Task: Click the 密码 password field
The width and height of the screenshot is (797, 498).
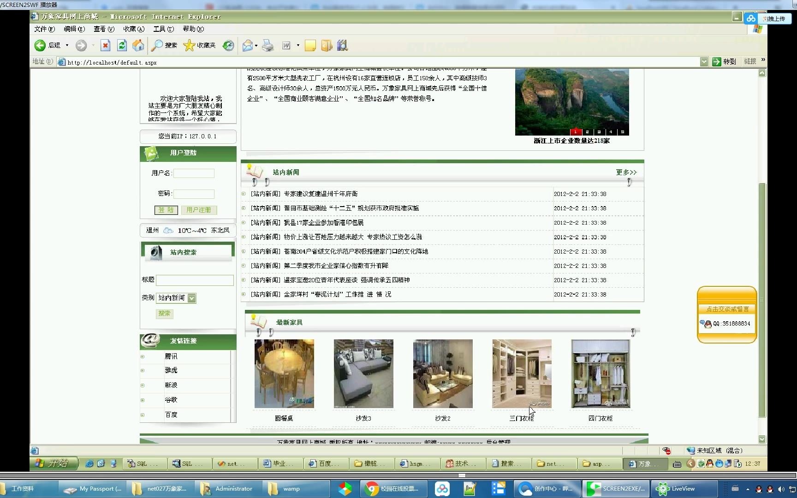Action: coord(194,194)
